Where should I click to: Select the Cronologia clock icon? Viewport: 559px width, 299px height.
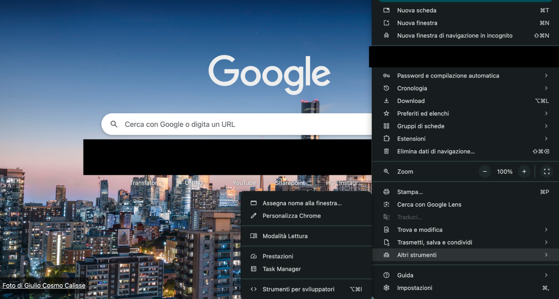pyautogui.click(x=387, y=88)
